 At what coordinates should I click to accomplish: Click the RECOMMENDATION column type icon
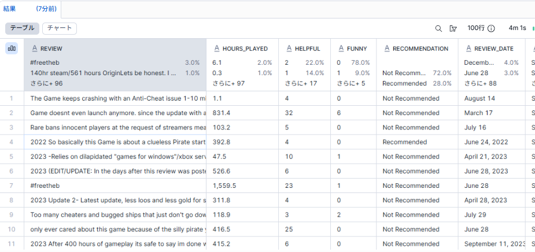point(385,49)
